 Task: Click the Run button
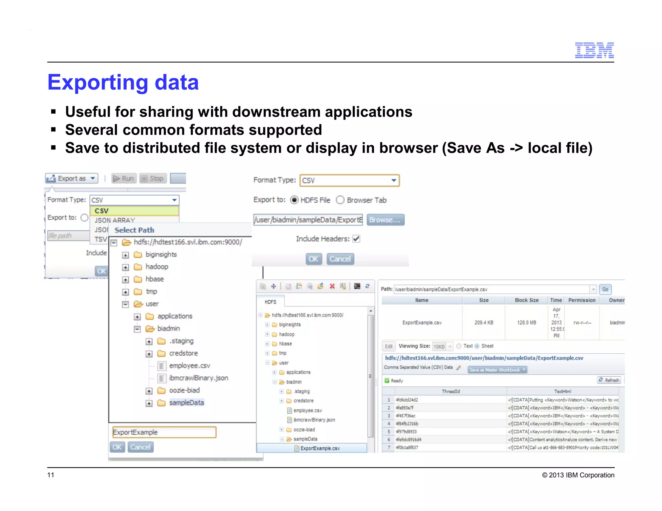(124, 179)
